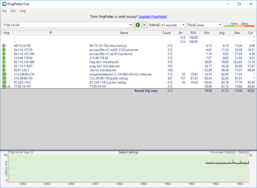Select the hop 3 green circle icon
The width and height of the screenshot is (257, 188).
pos(4,46)
